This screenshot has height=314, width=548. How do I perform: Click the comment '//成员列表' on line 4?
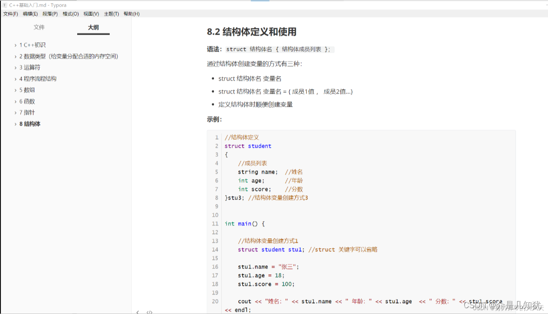[252, 163]
